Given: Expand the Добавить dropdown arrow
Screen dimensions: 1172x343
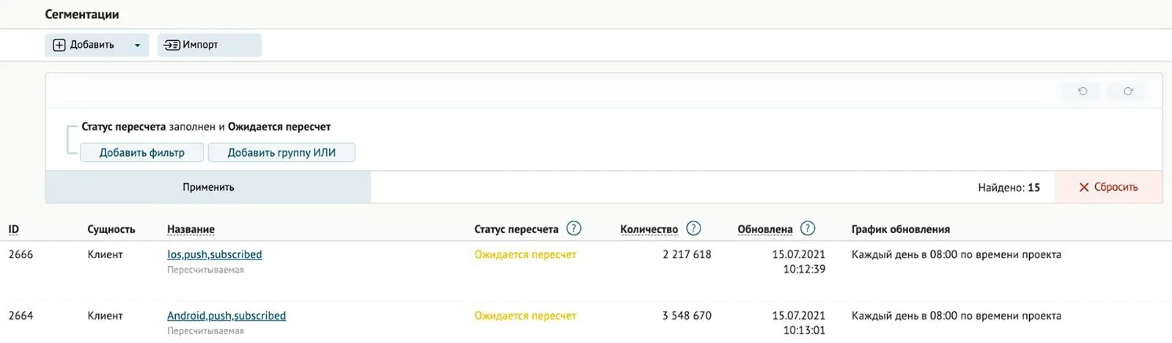Looking at the screenshot, I should coord(137,45).
